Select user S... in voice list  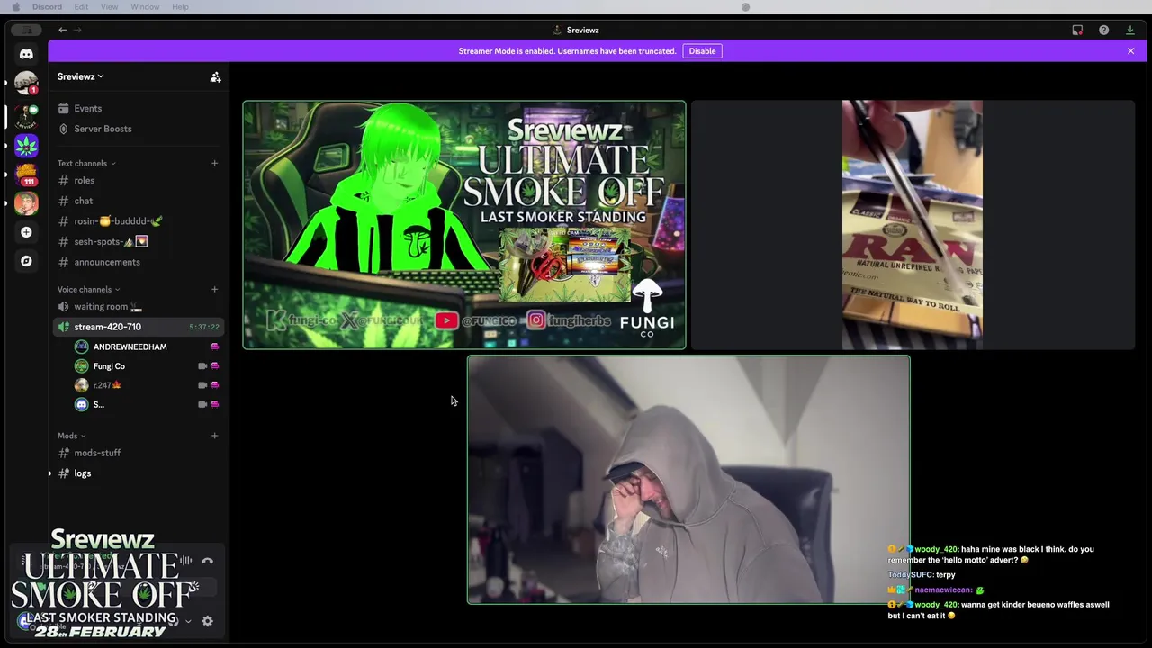pos(147,404)
